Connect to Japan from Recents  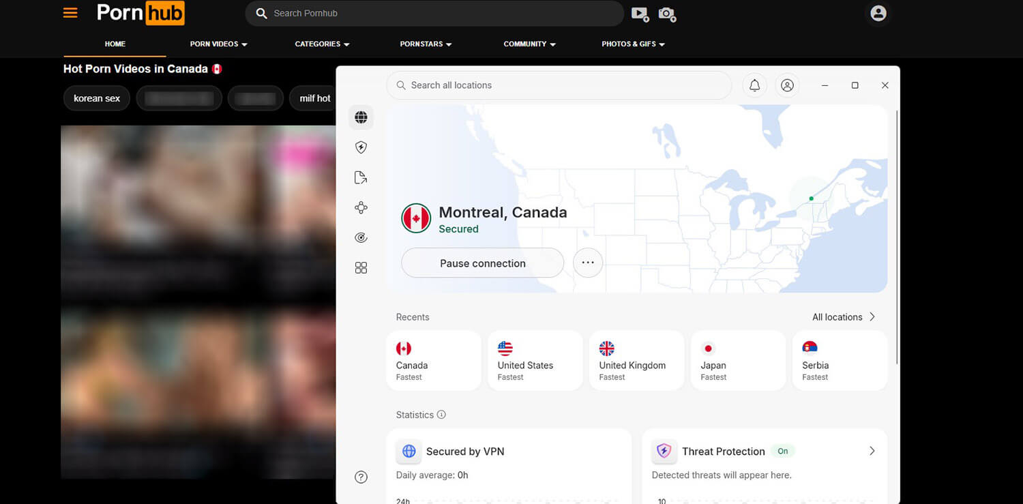coord(739,361)
